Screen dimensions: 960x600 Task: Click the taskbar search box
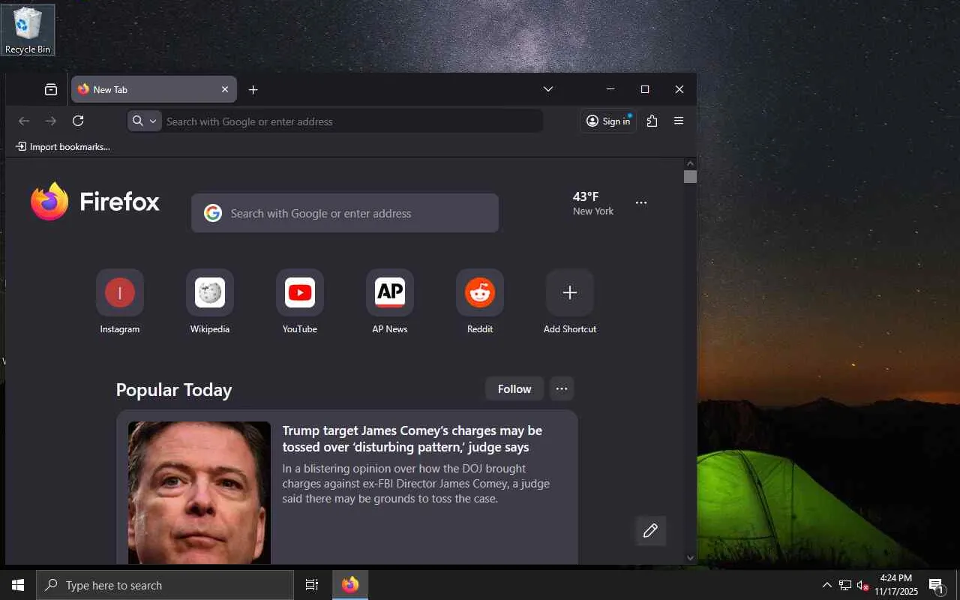(x=165, y=585)
